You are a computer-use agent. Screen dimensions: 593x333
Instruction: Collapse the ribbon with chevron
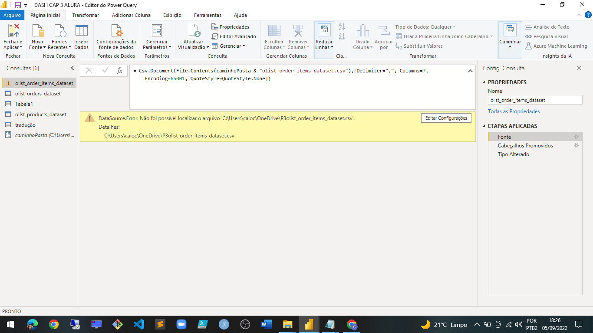(578, 15)
